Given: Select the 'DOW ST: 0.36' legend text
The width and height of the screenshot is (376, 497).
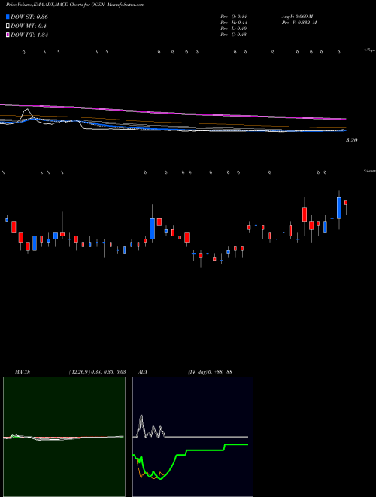Looking at the screenshot, I should click(29, 17).
